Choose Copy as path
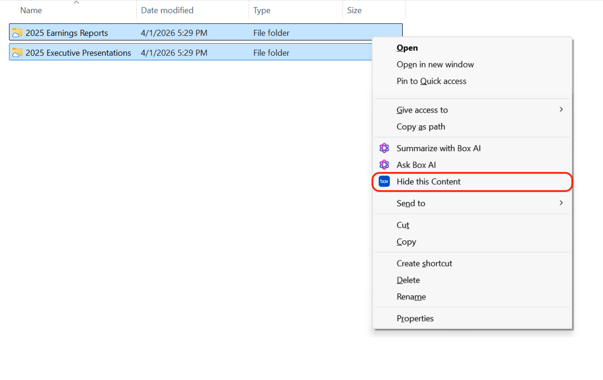 click(421, 127)
